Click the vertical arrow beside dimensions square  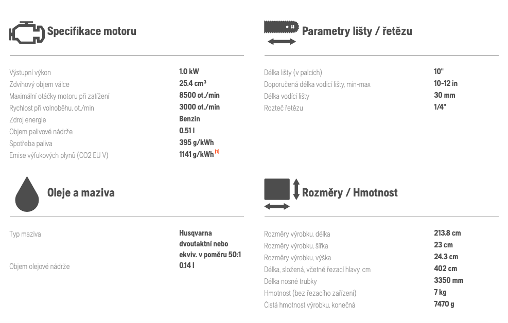296,189
